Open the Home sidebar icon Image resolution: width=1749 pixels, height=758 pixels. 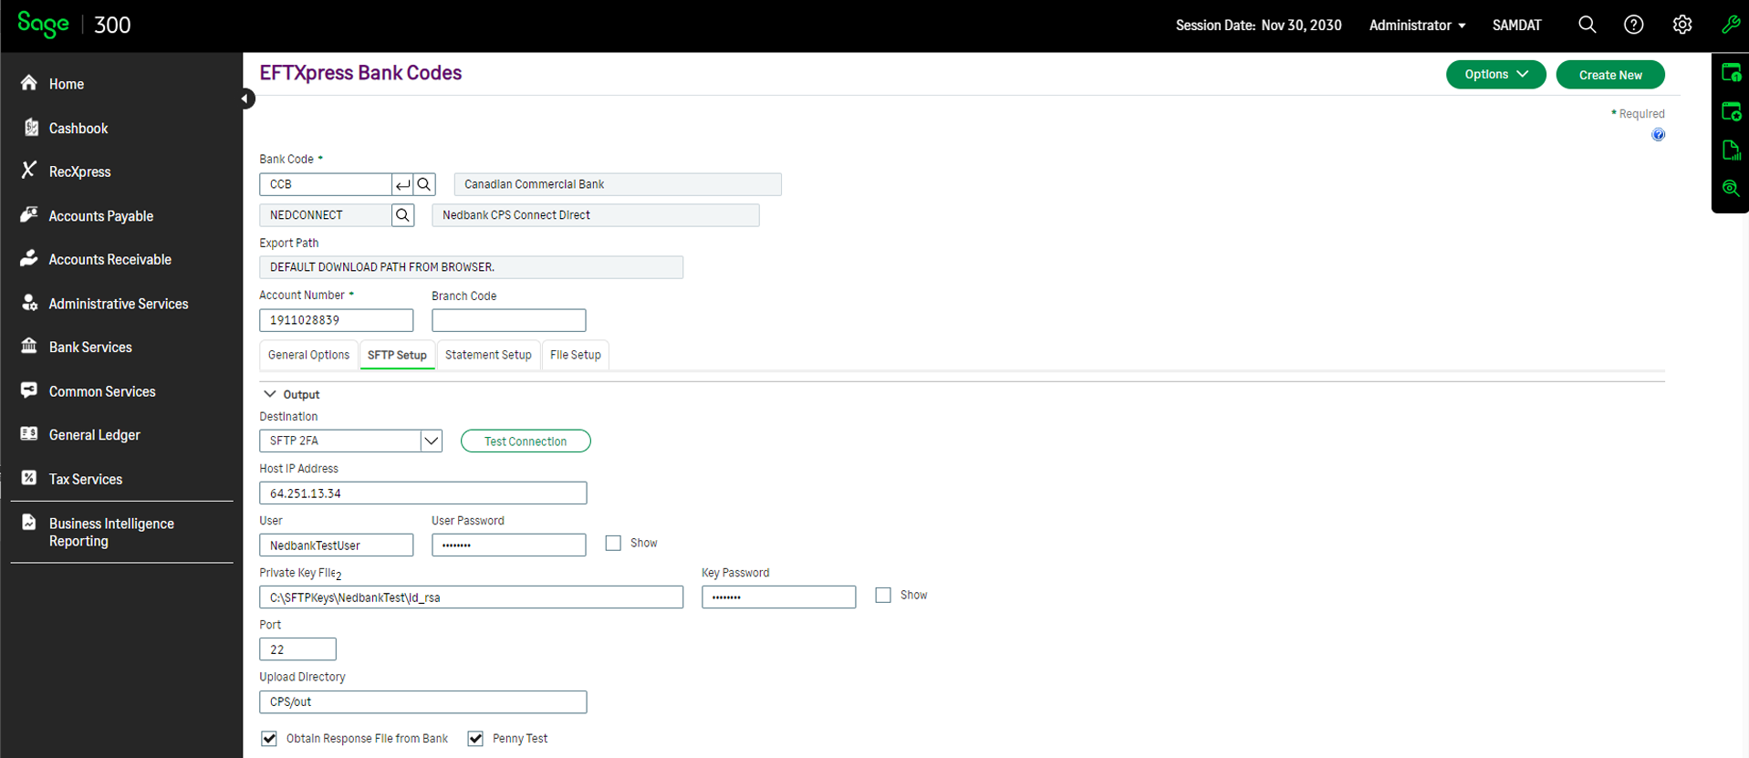tap(29, 83)
